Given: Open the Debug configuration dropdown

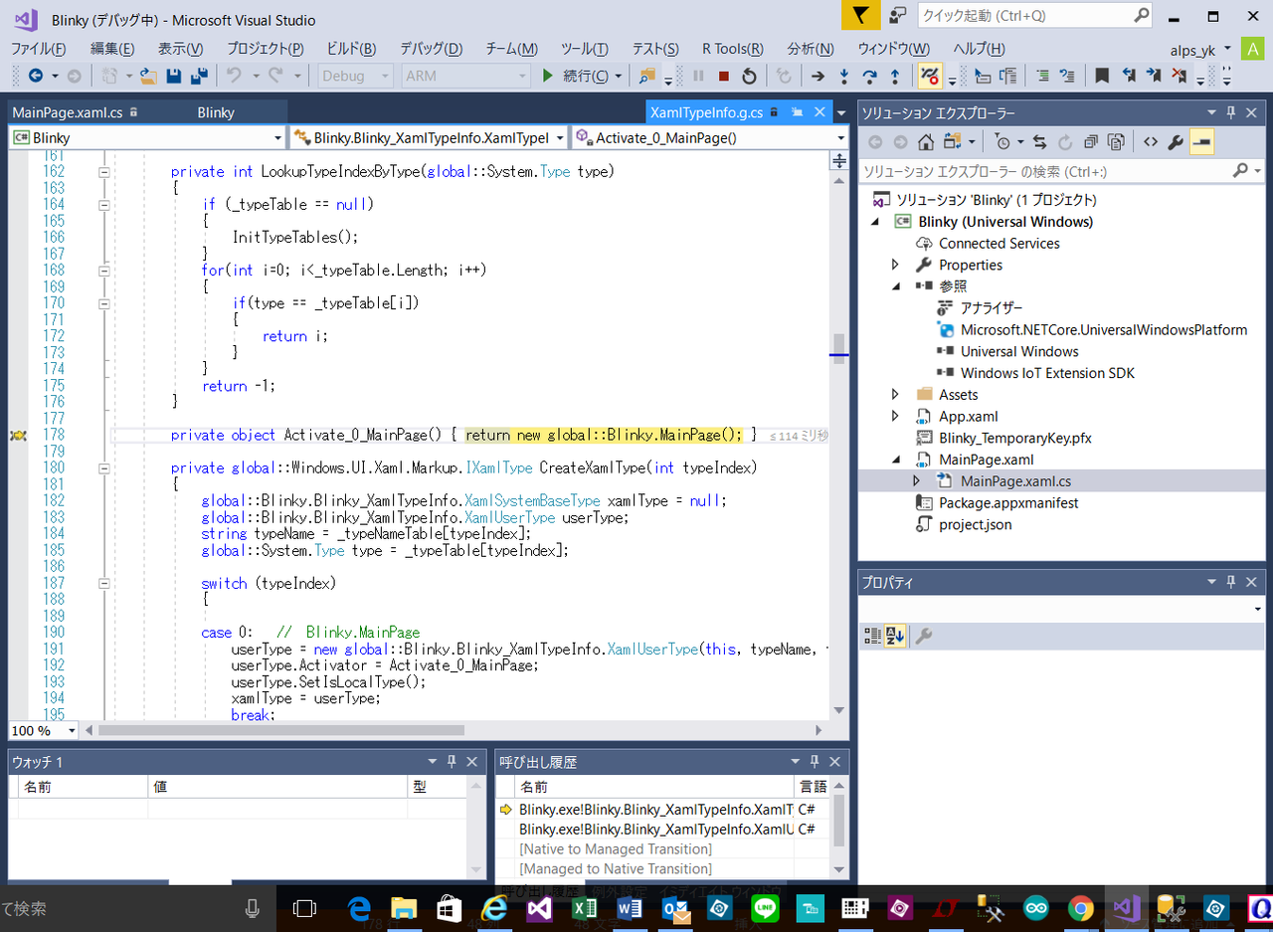Looking at the screenshot, I should tap(356, 76).
